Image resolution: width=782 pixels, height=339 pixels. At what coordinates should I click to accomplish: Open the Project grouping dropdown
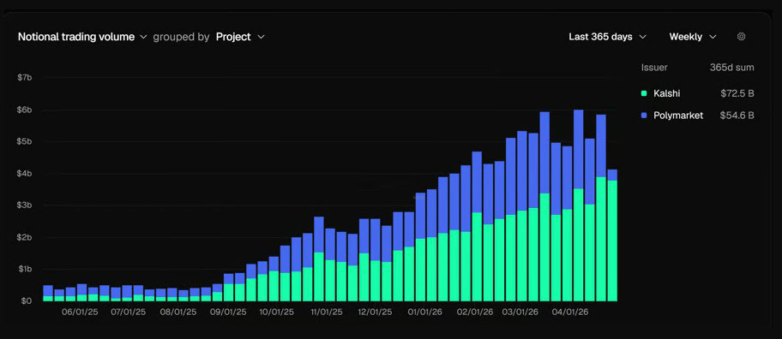click(240, 37)
